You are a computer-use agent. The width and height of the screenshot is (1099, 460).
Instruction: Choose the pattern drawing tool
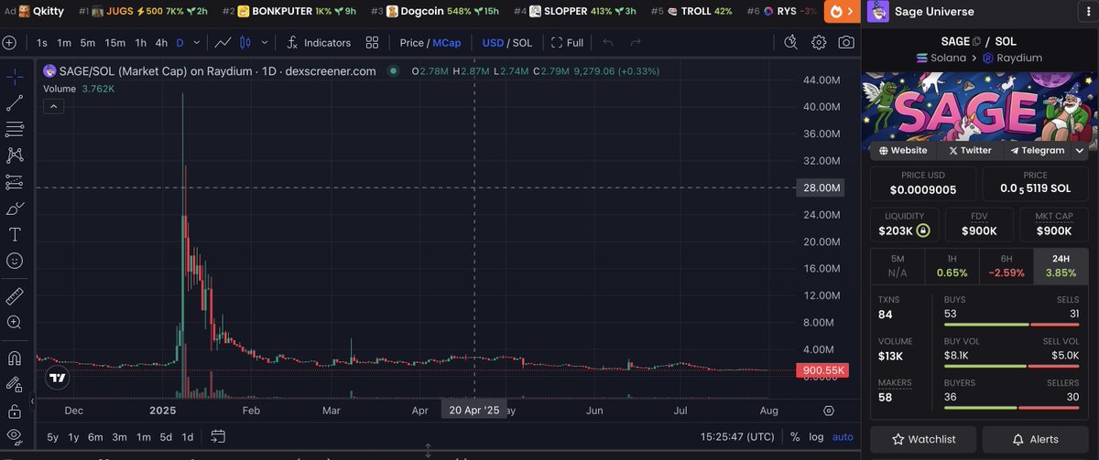coord(15,155)
